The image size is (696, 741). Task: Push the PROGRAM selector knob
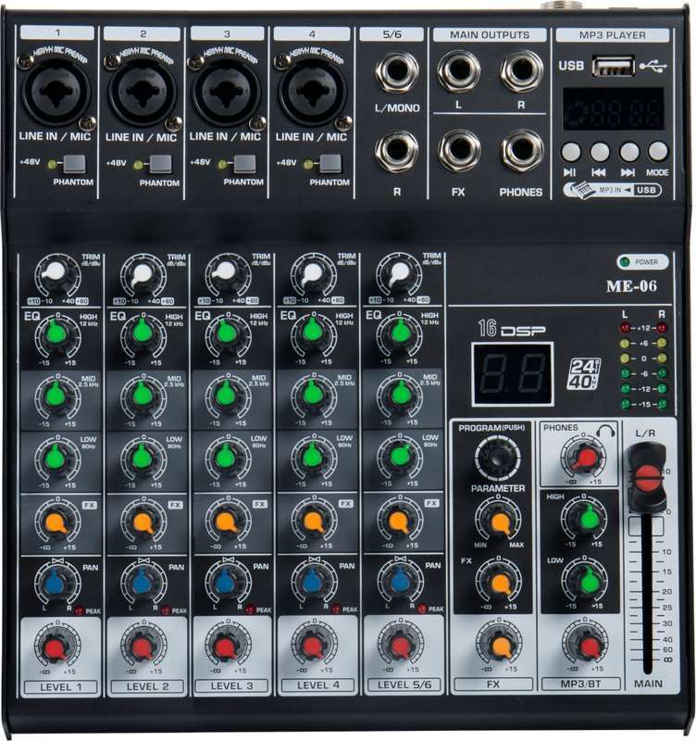coord(499,456)
